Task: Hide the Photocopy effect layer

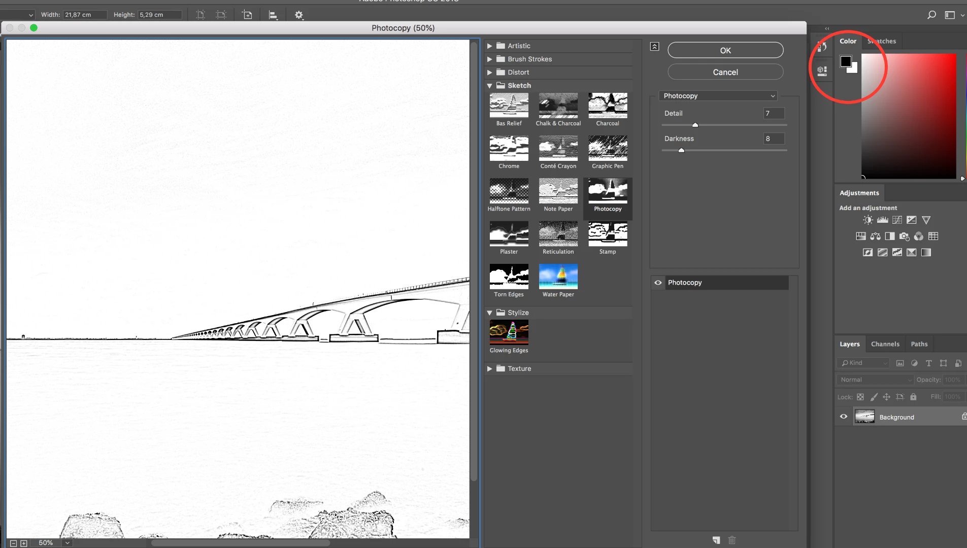Action: tap(658, 283)
